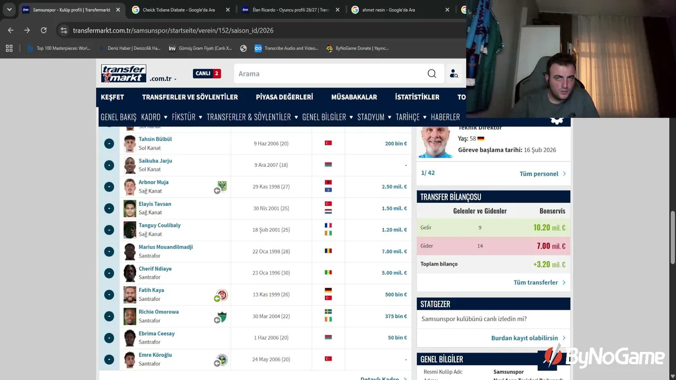This screenshot has height=380, width=676.
Task: Click the Transfermarkt logo
Action: [124, 73]
